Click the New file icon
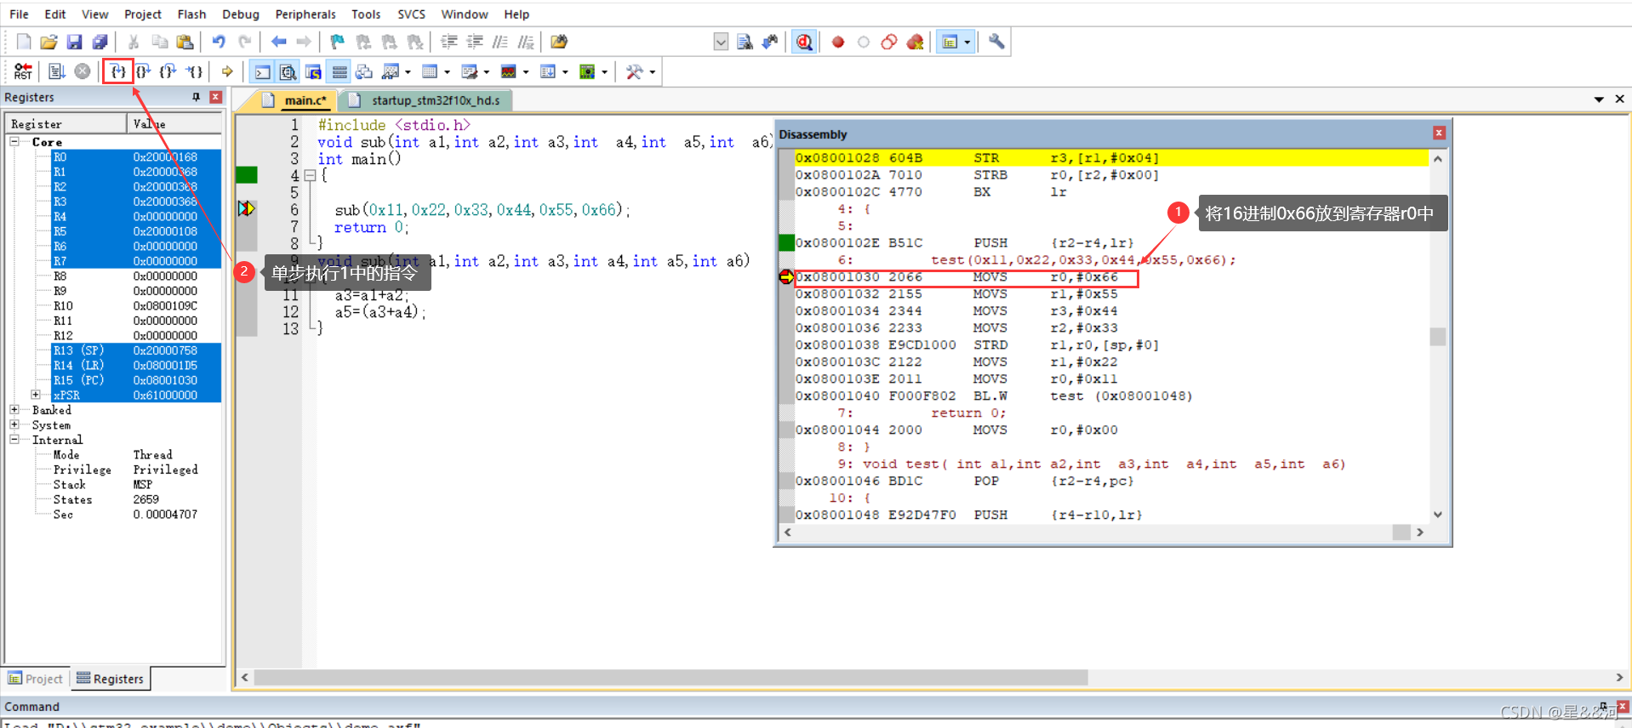This screenshot has height=728, width=1632. (24, 42)
